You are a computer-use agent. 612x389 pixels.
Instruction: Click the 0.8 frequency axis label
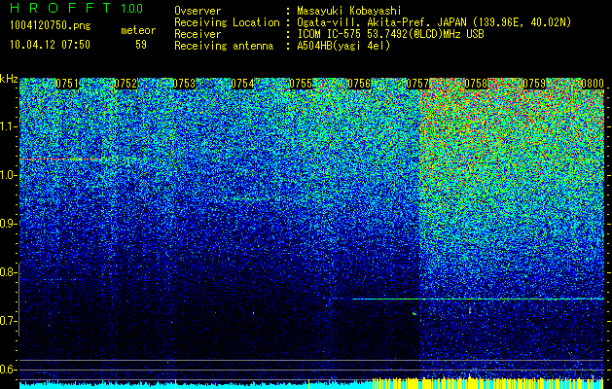(x=8, y=272)
